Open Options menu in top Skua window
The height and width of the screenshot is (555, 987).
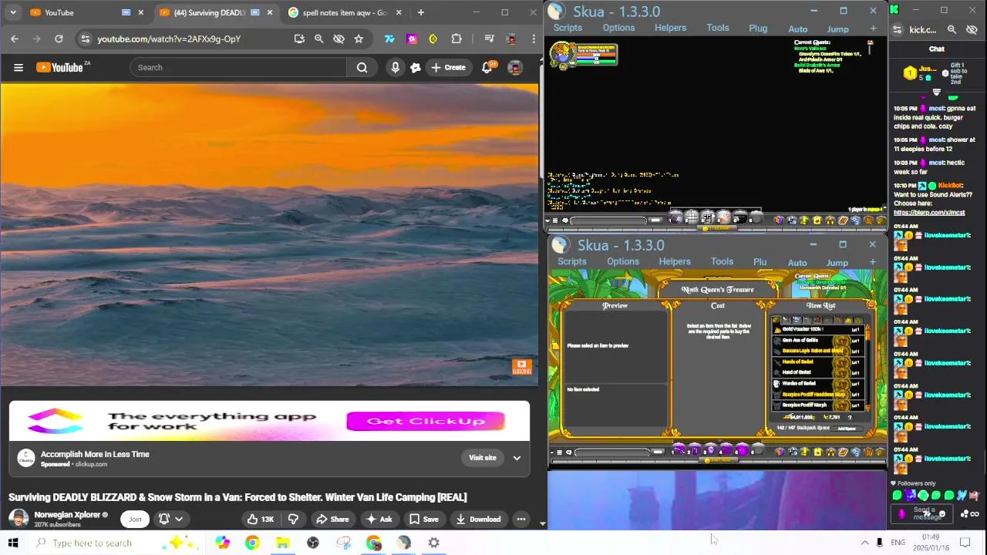coord(618,28)
